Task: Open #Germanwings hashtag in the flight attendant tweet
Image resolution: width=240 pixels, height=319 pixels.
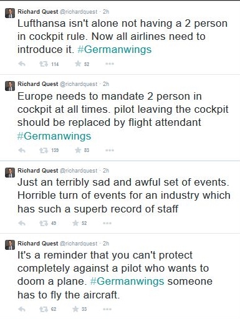Action: tap(54, 136)
